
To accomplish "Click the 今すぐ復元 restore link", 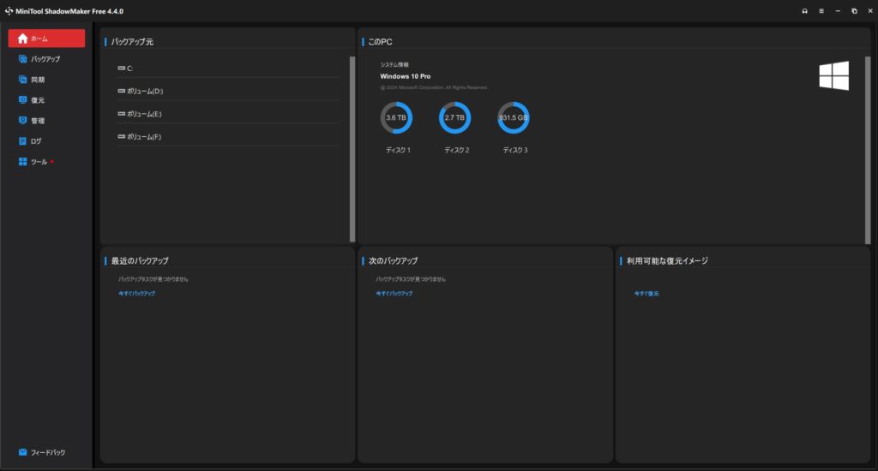I will click(646, 294).
